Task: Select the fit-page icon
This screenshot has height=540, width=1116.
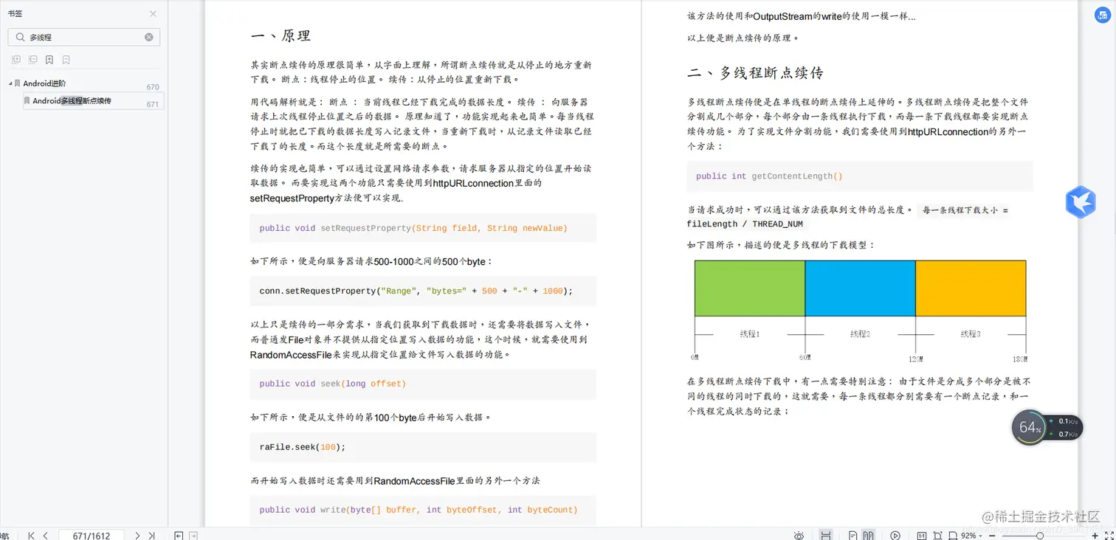Action: click(938, 536)
